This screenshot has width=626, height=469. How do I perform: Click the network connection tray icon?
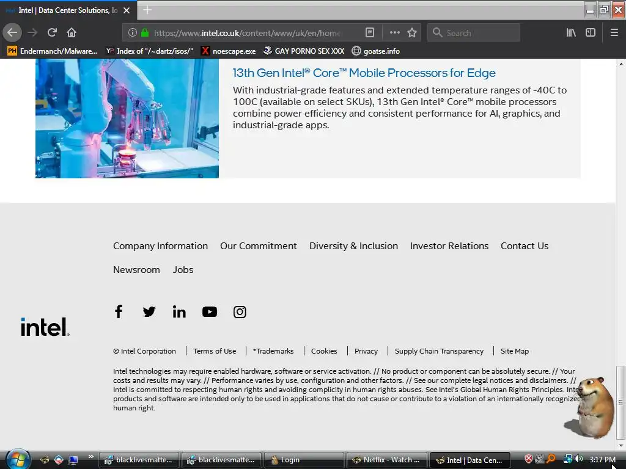point(567,459)
